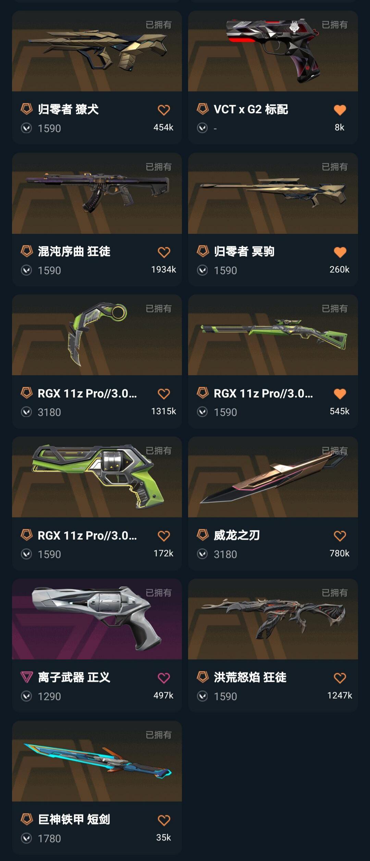Like the 洪荒怒焰 狂徒 skin with 1247k
This screenshot has height=861, width=370.
[340, 678]
